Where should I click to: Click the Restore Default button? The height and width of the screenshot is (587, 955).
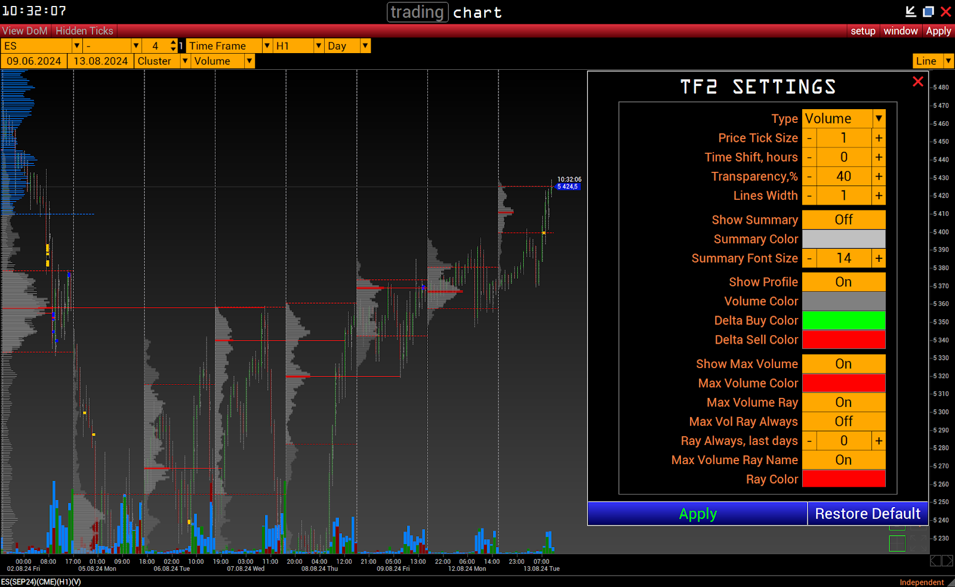867,514
